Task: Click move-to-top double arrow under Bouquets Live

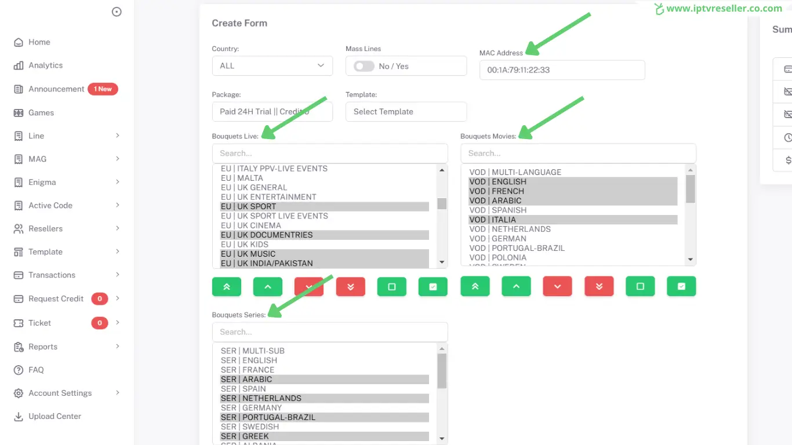Action: pyautogui.click(x=226, y=287)
